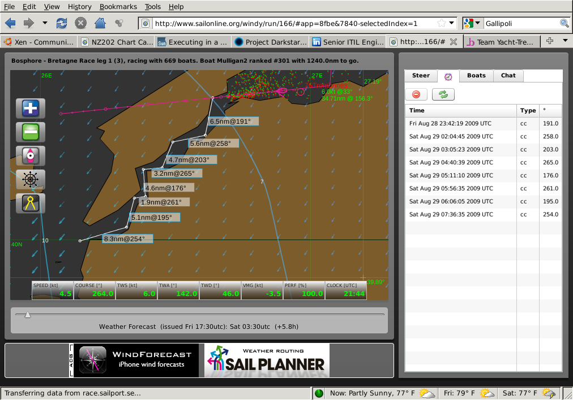Viewport: 573px width, 400px height.
Task: Select the Fri Aug 28 23:42:19 command row
Action: (x=483, y=123)
